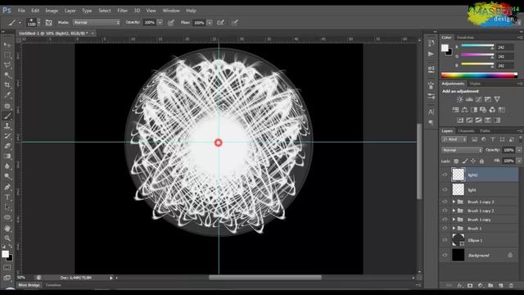Image resolution: width=524 pixels, height=295 pixels.
Task: Create a new group folder icon
Action: [490, 286]
